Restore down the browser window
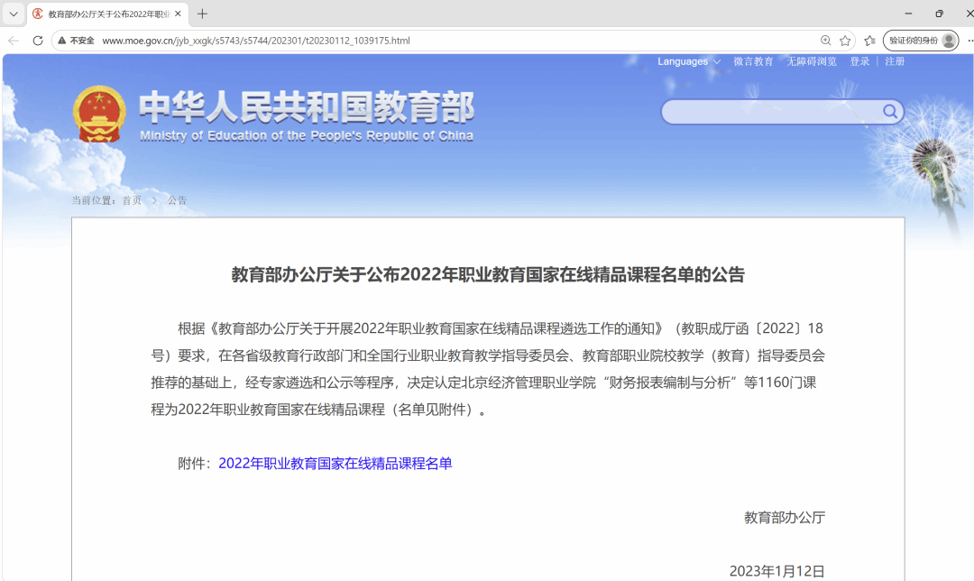 (939, 14)
